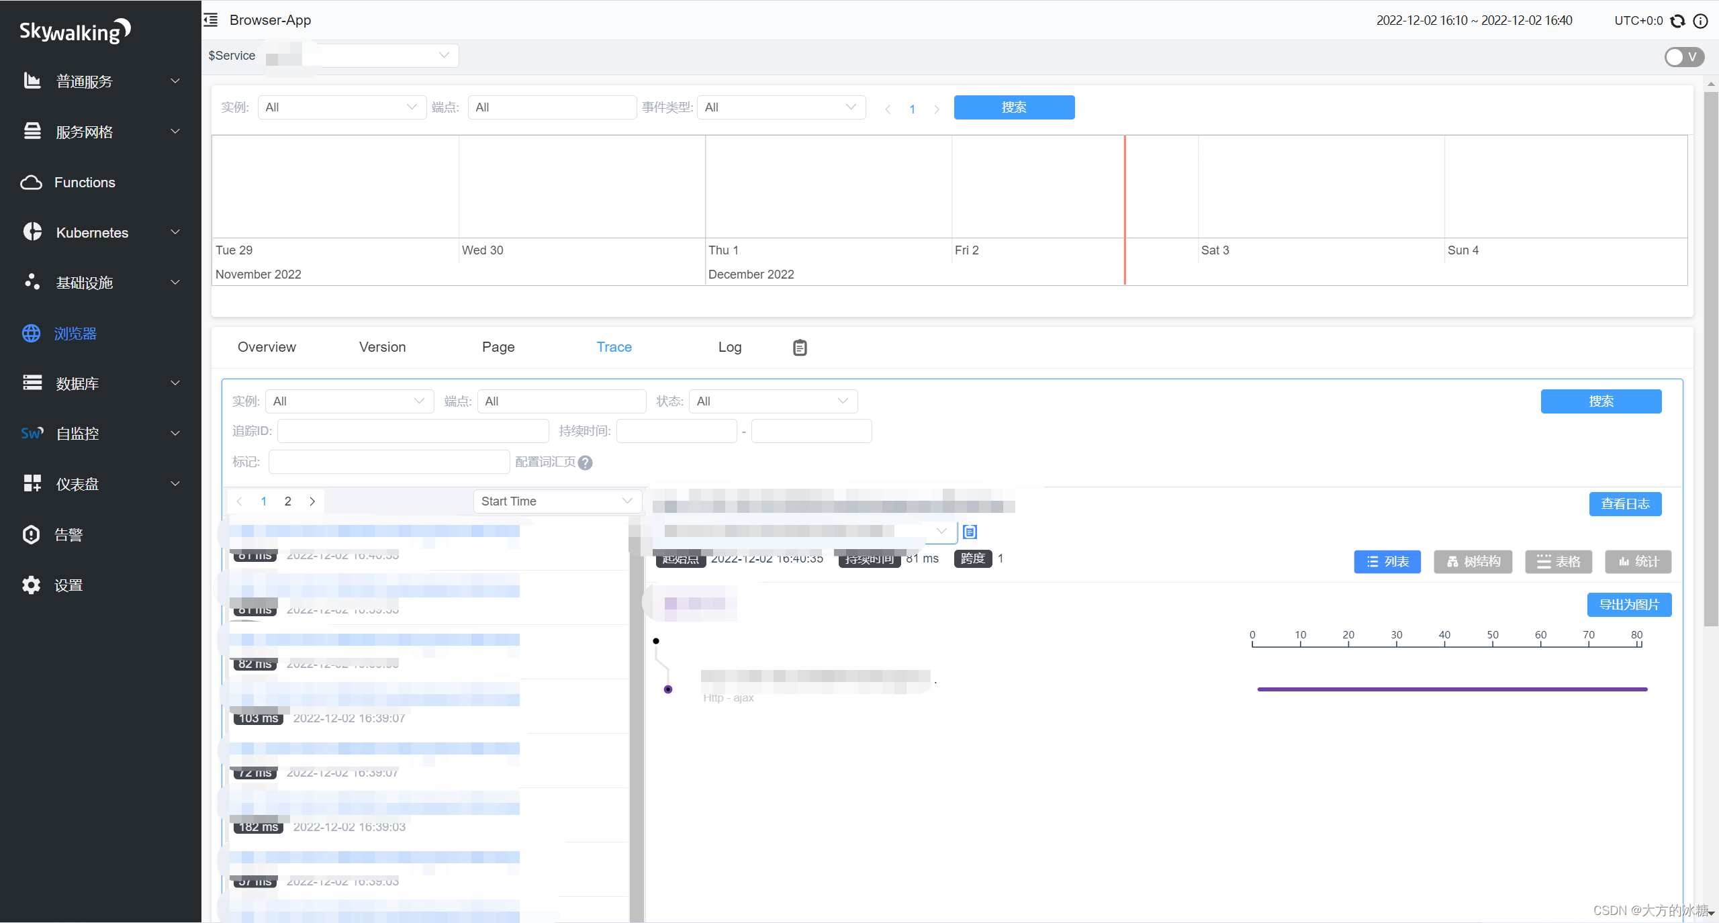This screenshot has height=923, width=1719.
Task: Click the purple span duration bar
Action: [x=1452, y=689]
